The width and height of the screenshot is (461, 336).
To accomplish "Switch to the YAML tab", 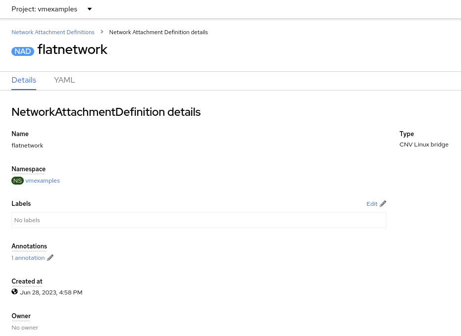I will 64,80.
